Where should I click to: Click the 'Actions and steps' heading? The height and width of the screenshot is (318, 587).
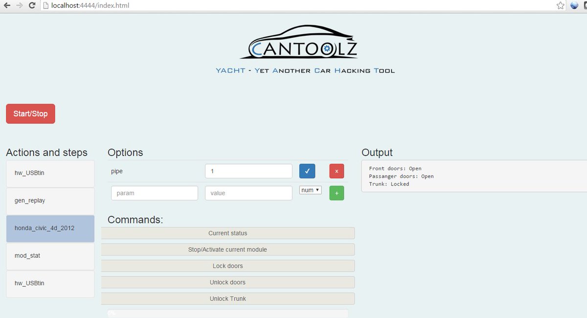47,152
